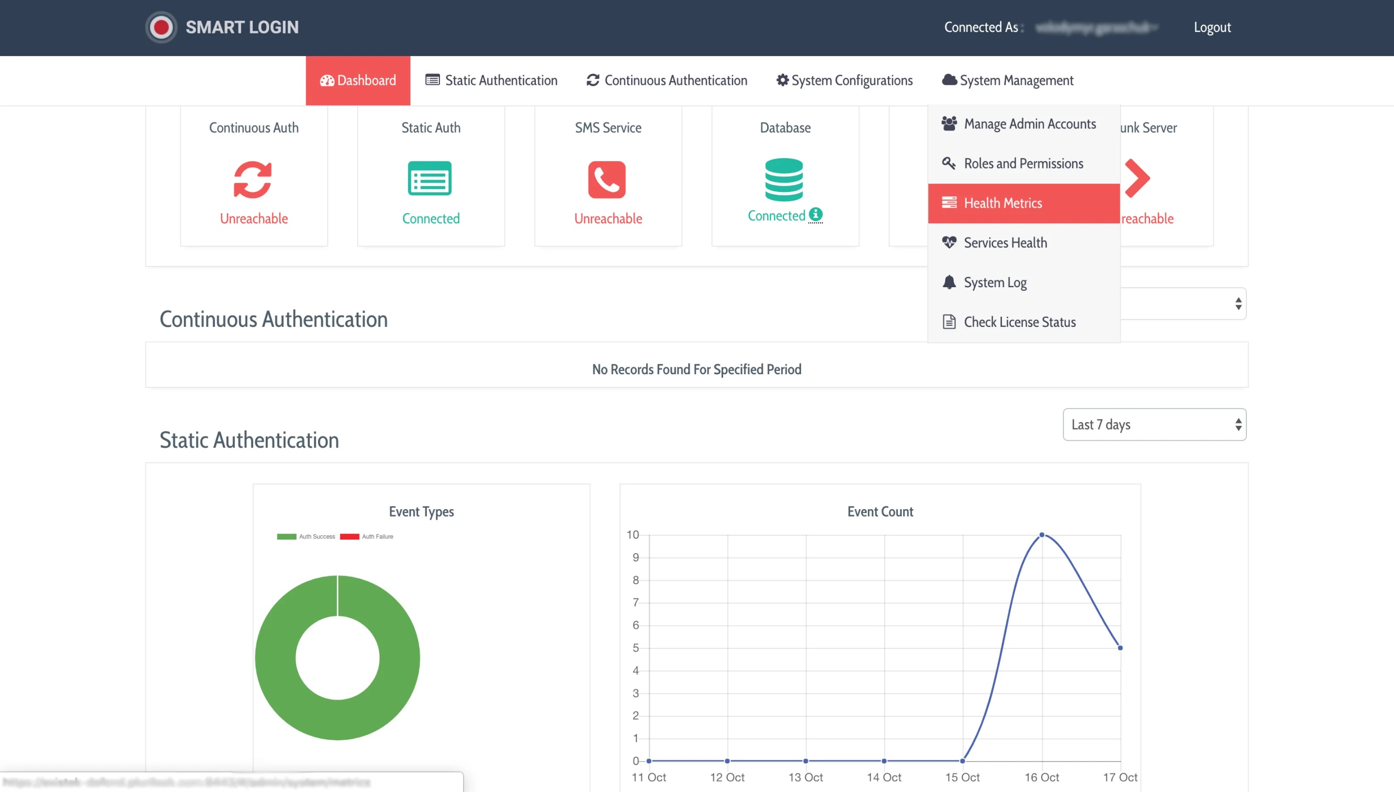The height and width of the screenshot is (792, 1394).
Task: Expand the System Management menu
Action: 1007,81
